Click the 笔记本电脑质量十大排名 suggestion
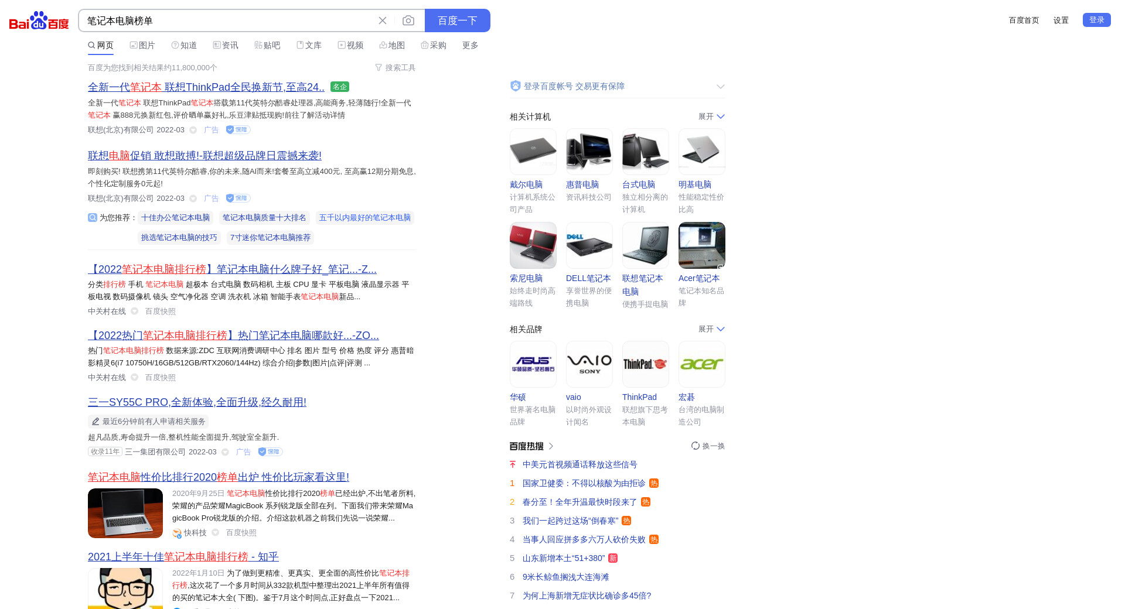The width and height of the screenshot is (1125, 609). click(264, 218)
